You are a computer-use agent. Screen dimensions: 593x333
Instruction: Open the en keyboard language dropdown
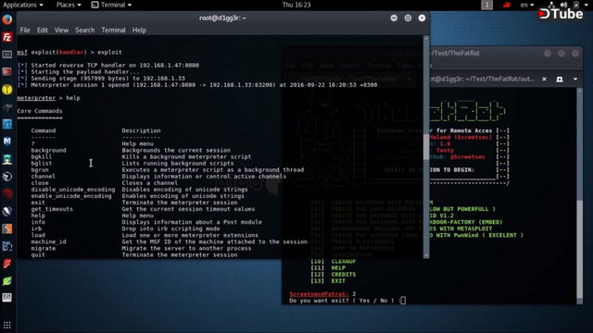527,5
